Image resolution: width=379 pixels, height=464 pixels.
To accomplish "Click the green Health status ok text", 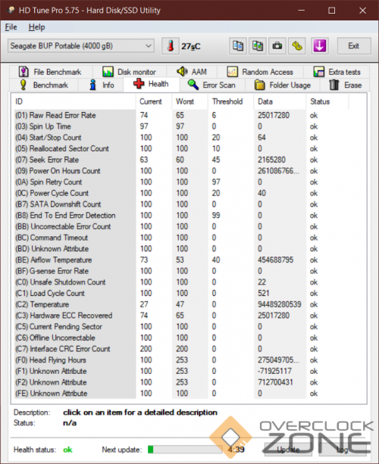I will pos(67,450).
